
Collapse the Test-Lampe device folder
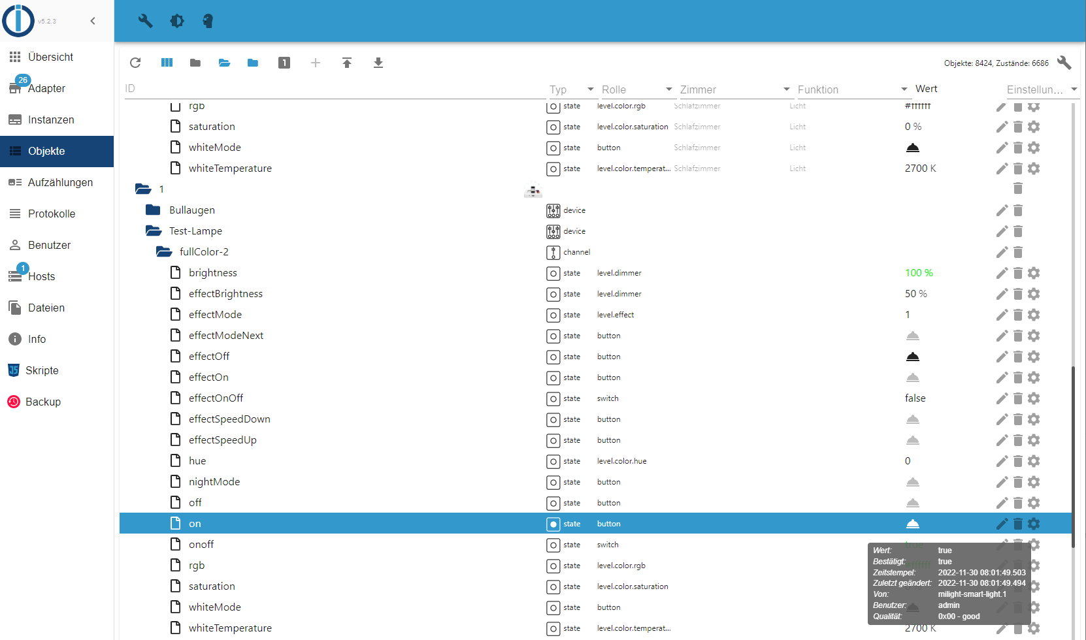(x=154, y=231)
